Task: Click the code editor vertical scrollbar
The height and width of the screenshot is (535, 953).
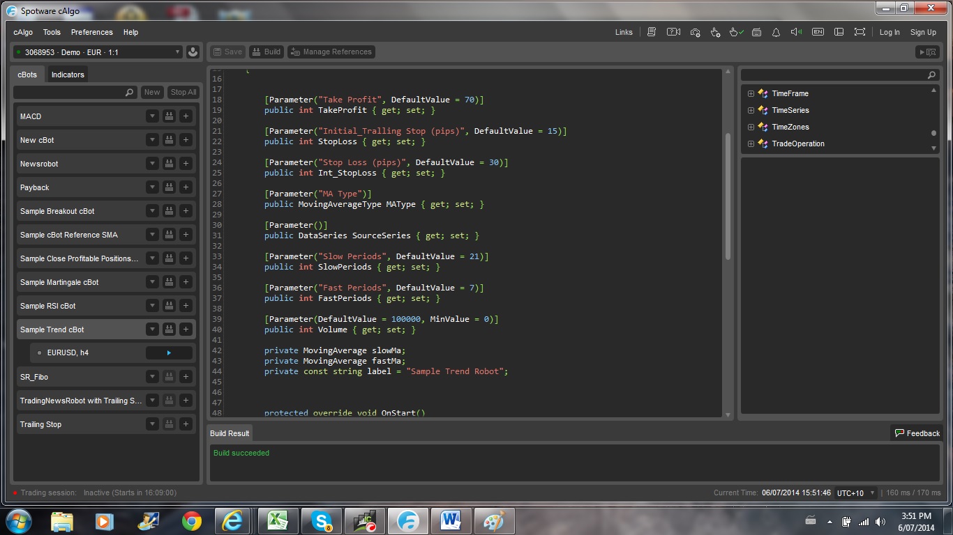Action: click(728, 197)
